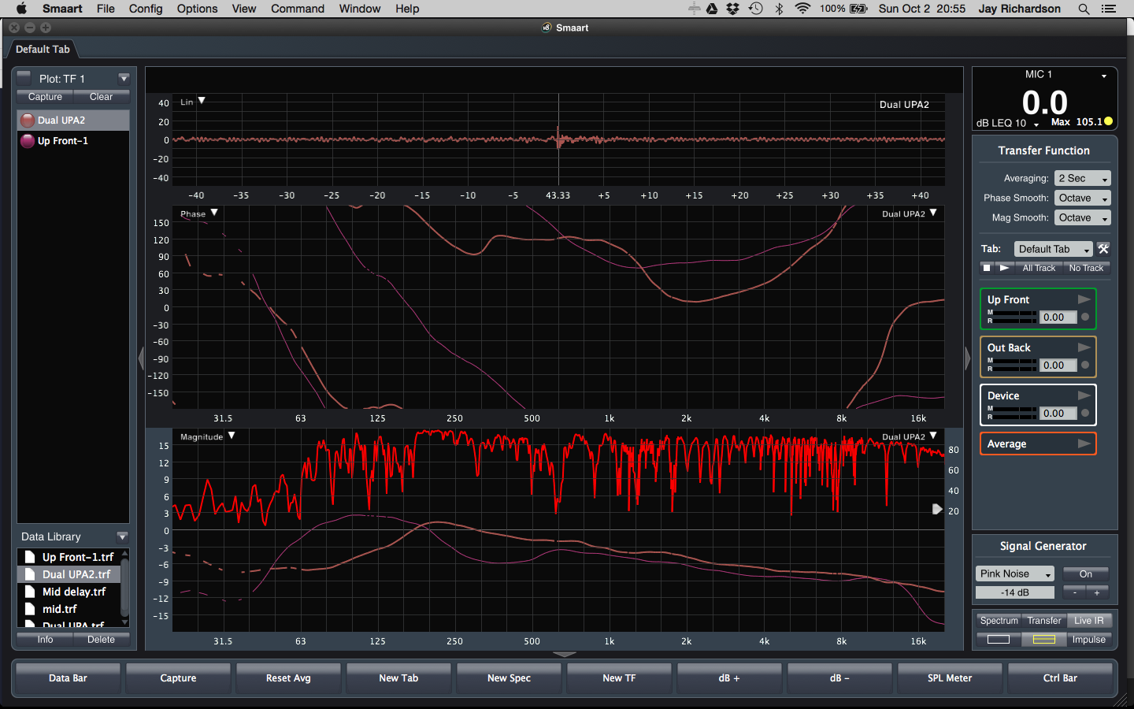The image size is (1134, 709).
Task: Toggle the Out Back delay tracking dot
Action: pos(1085,365)
